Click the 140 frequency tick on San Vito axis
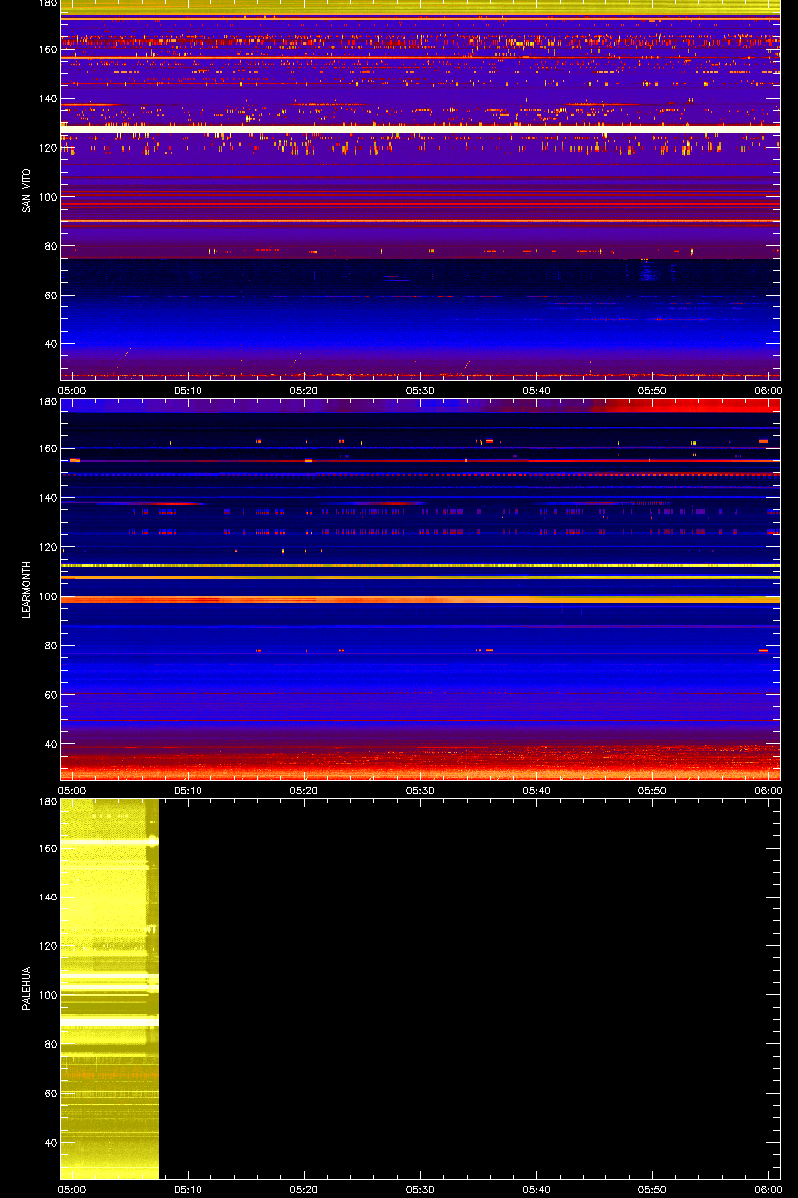 pyautogui.click(x=48, y=99)
